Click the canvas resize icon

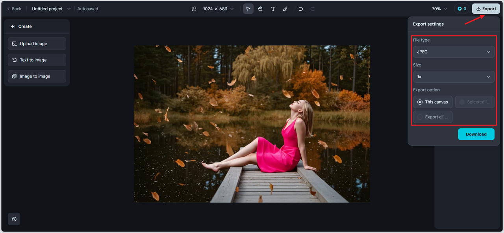point(194,9)
